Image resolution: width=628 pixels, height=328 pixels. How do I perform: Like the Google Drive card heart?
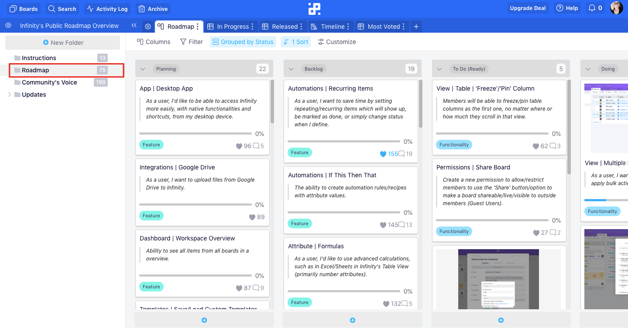[252, 217]
